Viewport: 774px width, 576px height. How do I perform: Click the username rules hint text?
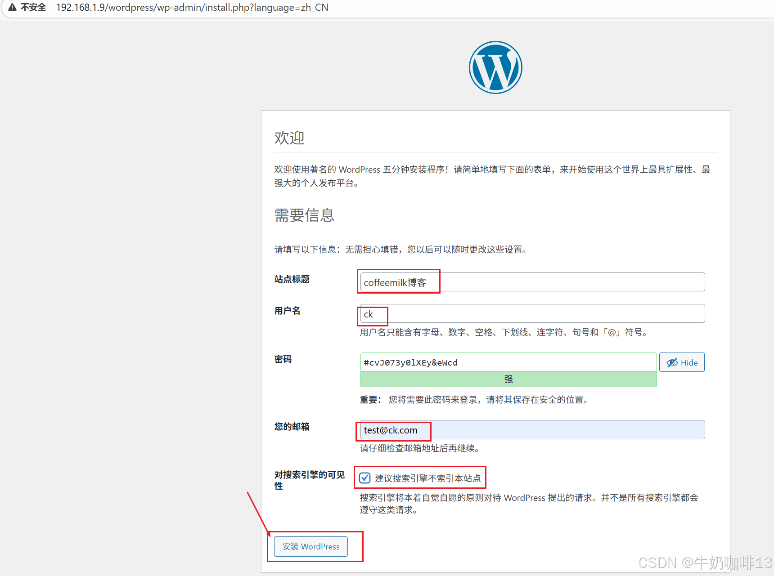(x=505, y=332)
